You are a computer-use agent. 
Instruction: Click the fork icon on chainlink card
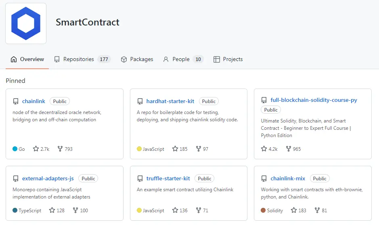[x=60, y=149]
